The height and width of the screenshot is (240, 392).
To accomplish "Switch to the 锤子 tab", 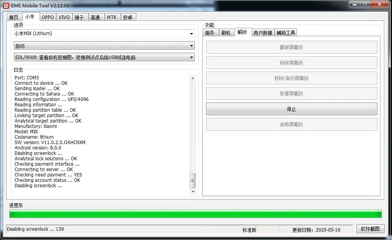I will coord(79,17).
